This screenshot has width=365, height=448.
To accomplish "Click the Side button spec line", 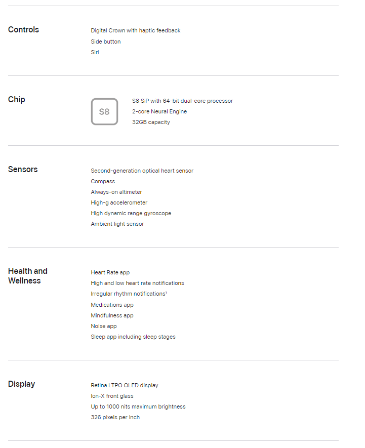I will [106, 42].
